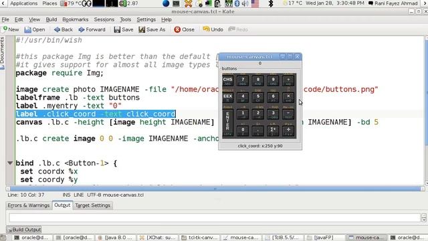The image size is (428, 241).
Task: Open the Documents side panel tab
Action: [3, 53]
